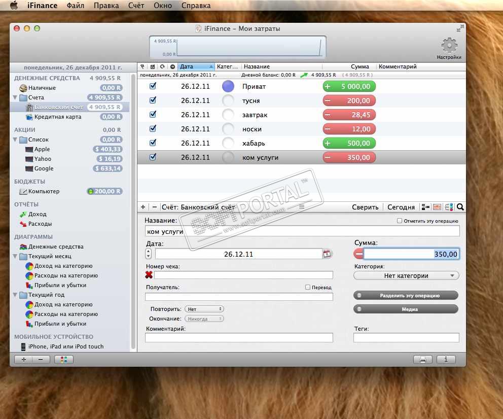This screenshot has height=419, width=503.
Task: Click the Сегодня button
Action: pos(401,207)
